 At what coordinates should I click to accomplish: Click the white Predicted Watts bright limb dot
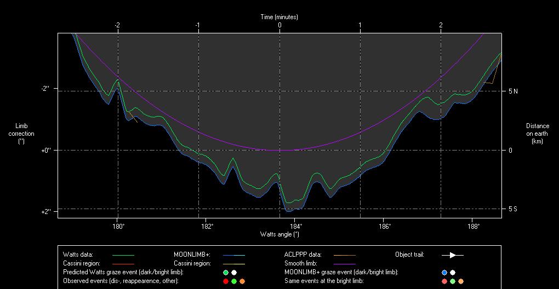(x=234, y=273)
